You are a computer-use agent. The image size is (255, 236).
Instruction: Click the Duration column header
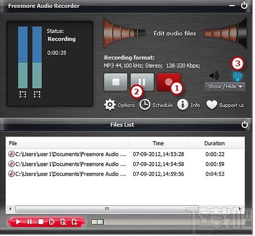coord(215,143)
